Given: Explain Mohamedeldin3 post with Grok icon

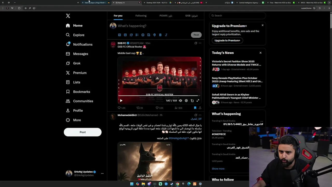Looking at the screenshot, I should click(196, 115).
